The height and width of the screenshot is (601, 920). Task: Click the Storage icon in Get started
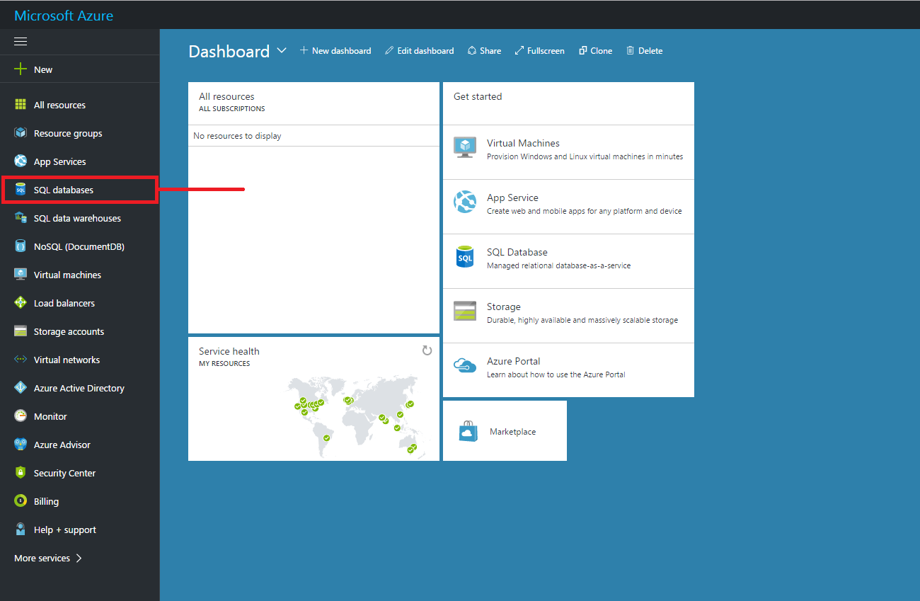[x=465, y=311]
